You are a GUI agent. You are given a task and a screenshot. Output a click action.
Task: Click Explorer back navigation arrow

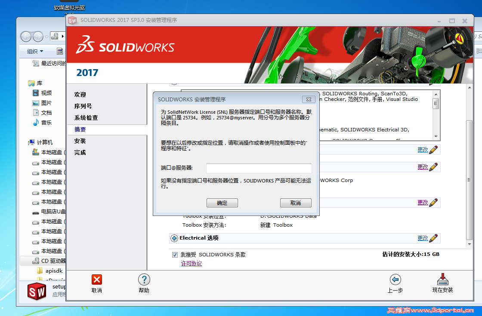point(26,36)
